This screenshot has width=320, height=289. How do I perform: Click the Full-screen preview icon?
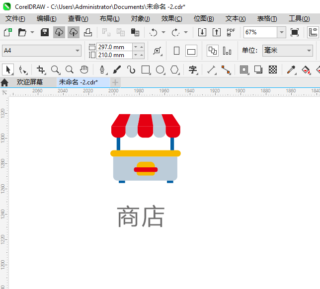(295, 32)
